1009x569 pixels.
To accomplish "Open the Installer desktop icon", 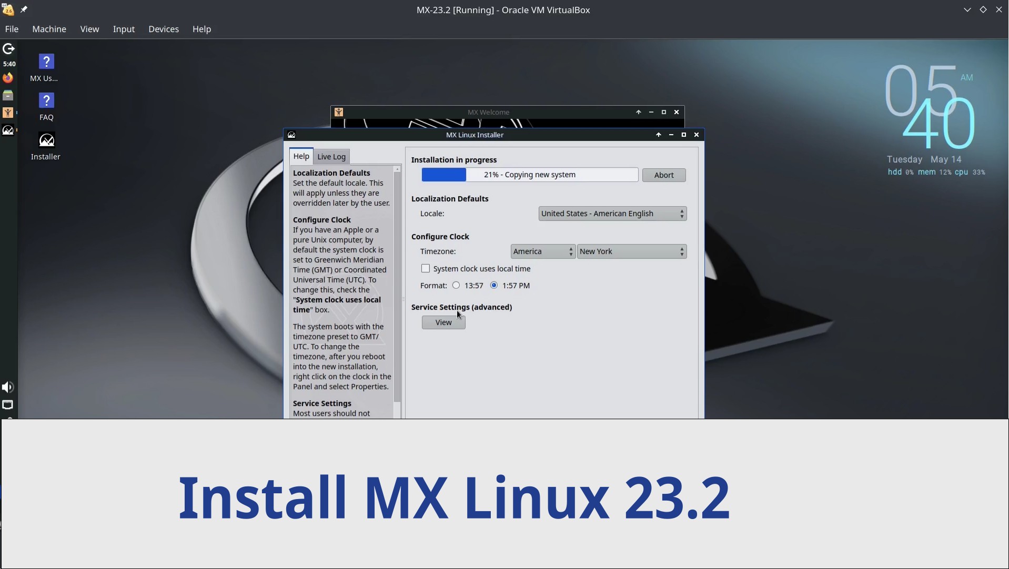I will pyautogui.click(x=46, y=141).
